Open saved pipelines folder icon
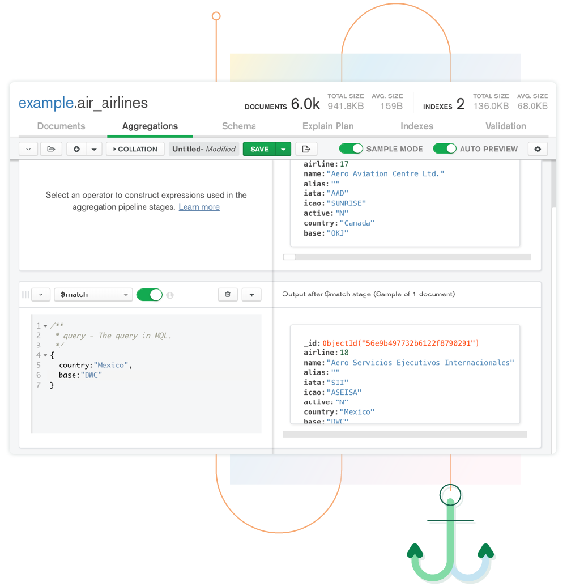Screen dimensions: 567x586 (51, 148)
